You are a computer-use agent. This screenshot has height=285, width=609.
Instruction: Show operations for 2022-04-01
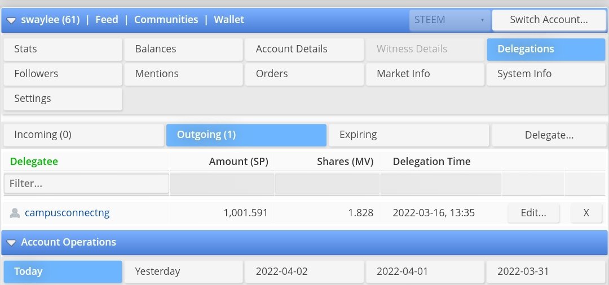point(425,271)
